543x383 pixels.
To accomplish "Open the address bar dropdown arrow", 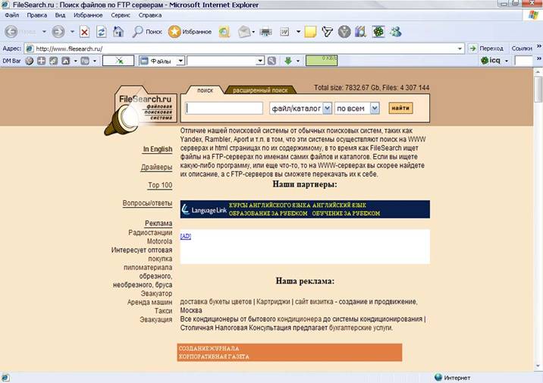I will [x=460, y=49].
